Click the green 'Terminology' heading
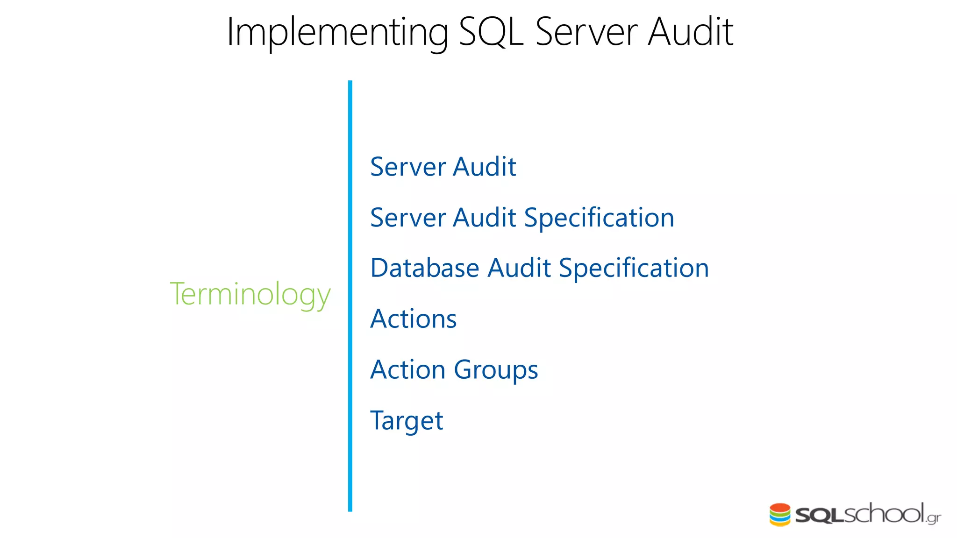This screenshot has width=957, height=538. point(250,294)
